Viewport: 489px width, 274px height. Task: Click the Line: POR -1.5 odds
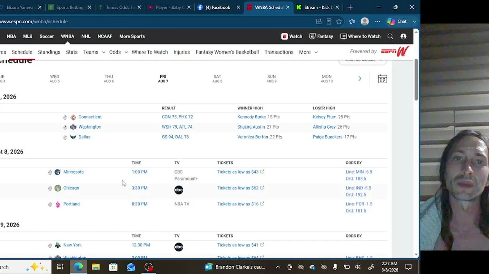click(x=359, y=204)
